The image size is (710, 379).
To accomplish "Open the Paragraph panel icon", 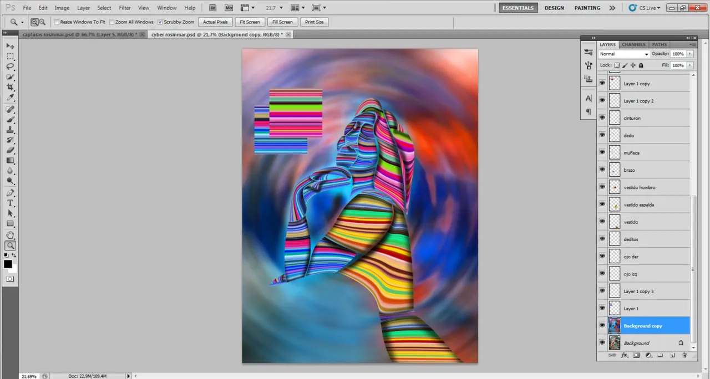I will coord(589,112).
